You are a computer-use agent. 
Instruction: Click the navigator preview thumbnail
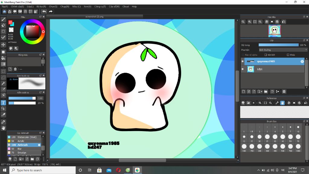click(275, 31)
